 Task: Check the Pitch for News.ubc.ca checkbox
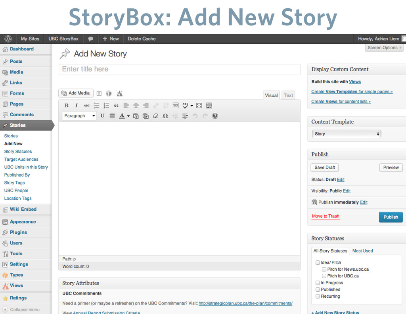tap(324, 269)
